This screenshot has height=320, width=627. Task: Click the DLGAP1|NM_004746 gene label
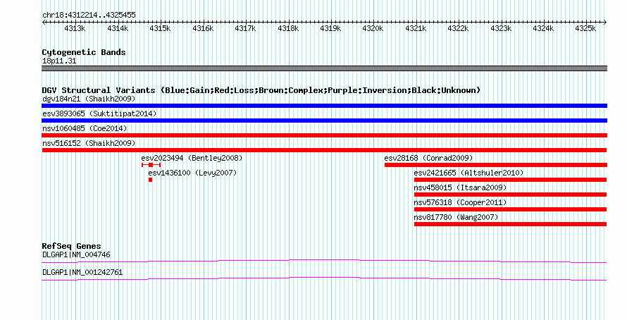point(76,254)
